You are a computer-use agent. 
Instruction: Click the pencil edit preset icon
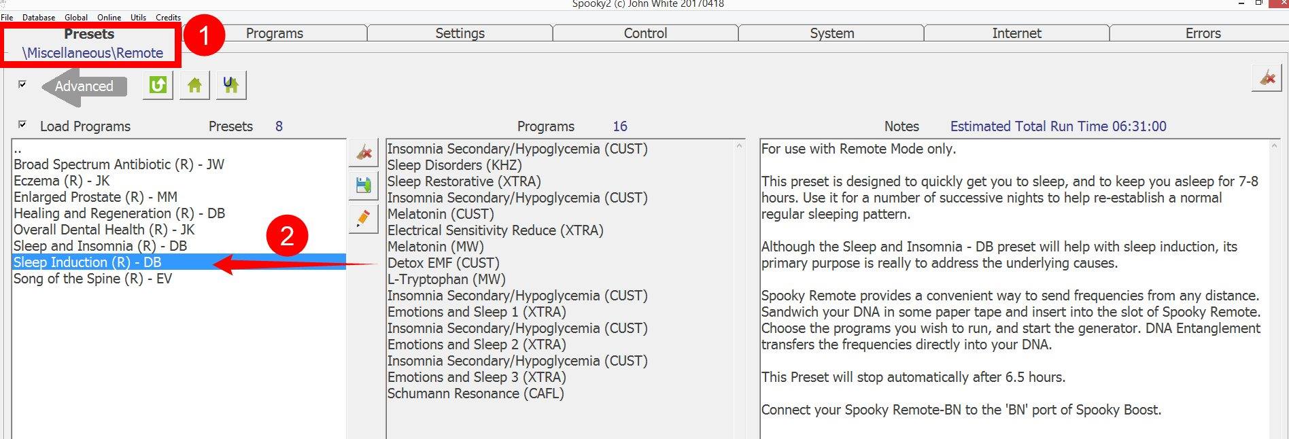[364, 218]
